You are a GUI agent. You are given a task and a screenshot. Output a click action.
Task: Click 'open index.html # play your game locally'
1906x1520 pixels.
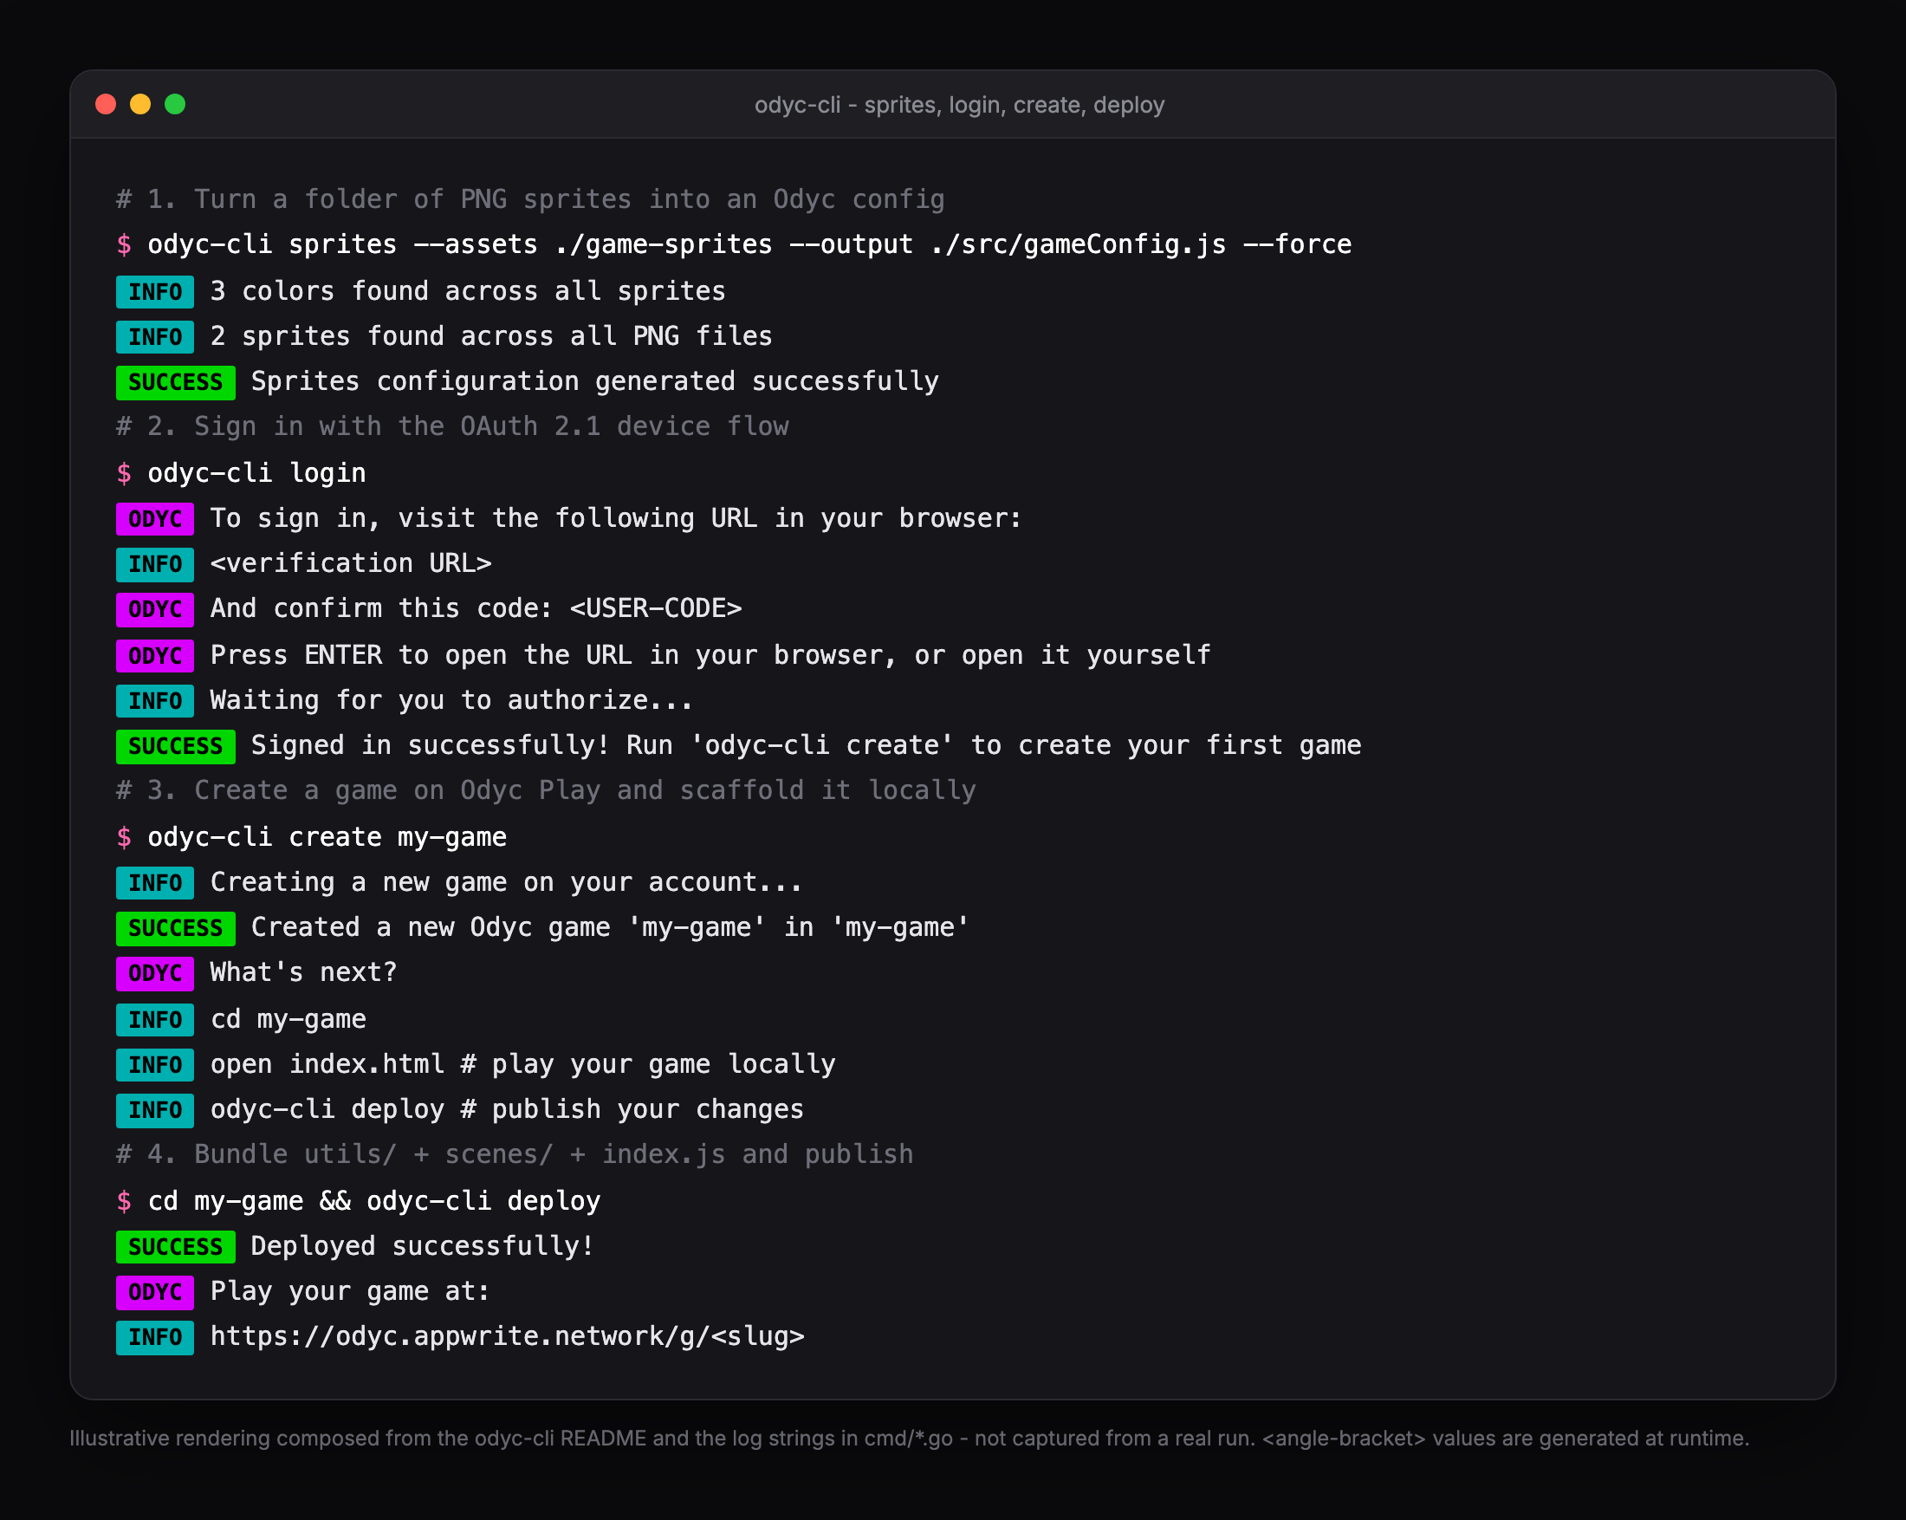tap(522, 1065)
